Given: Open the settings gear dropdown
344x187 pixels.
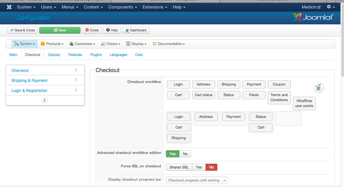Looking at the screenshot, I should [x=331, y=7].
